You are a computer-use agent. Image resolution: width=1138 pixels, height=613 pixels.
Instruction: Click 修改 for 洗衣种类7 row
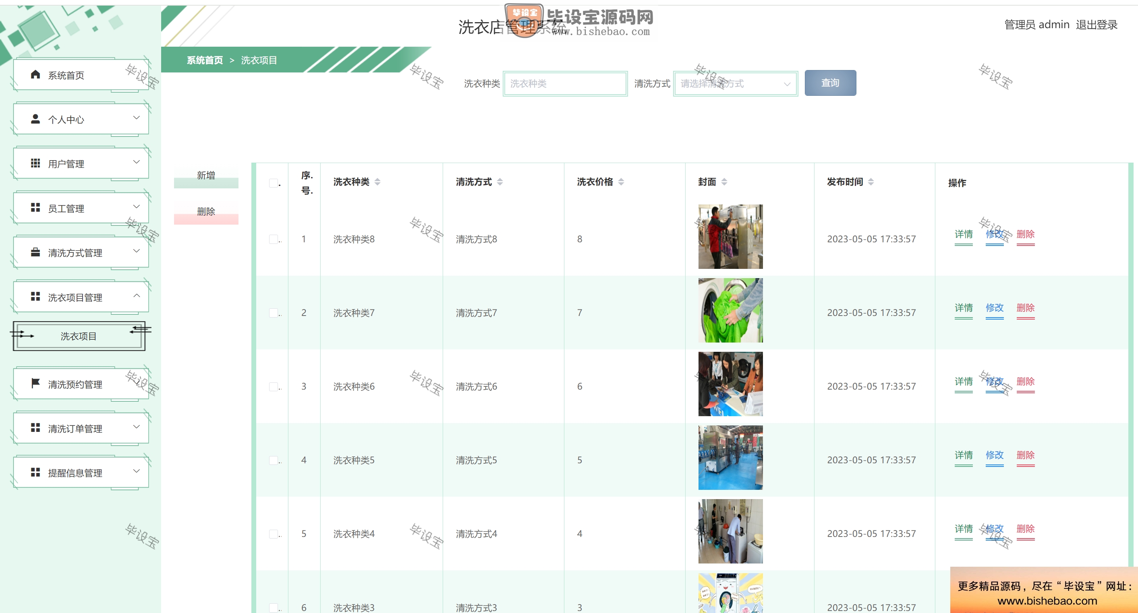[995, 308]
